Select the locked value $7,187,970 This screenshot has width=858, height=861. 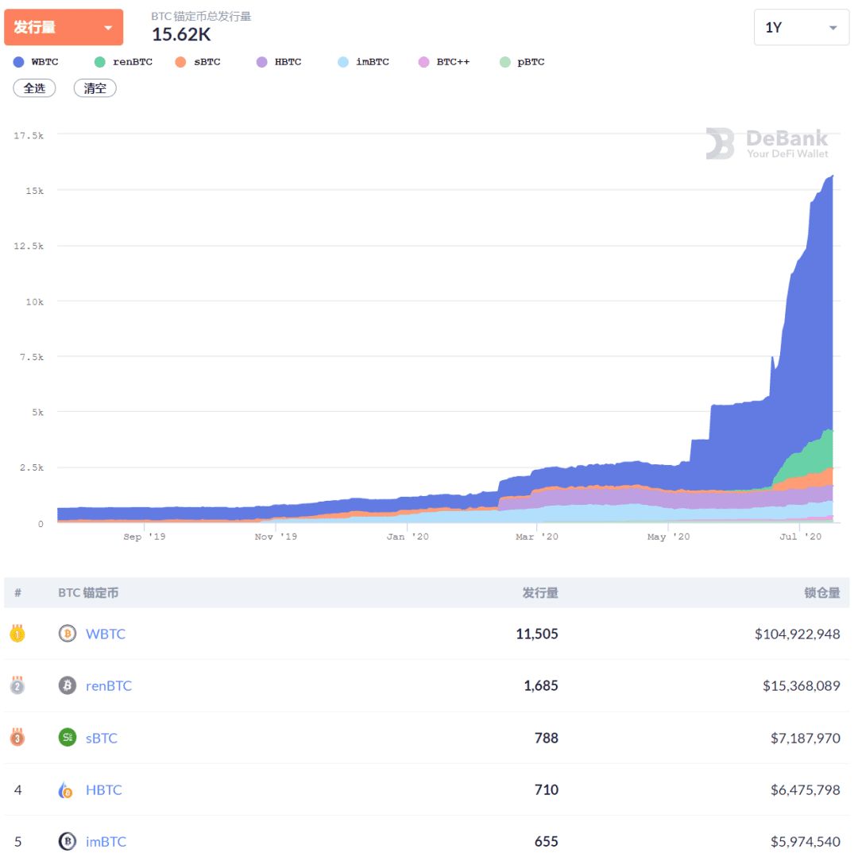[x=806, y=738]
